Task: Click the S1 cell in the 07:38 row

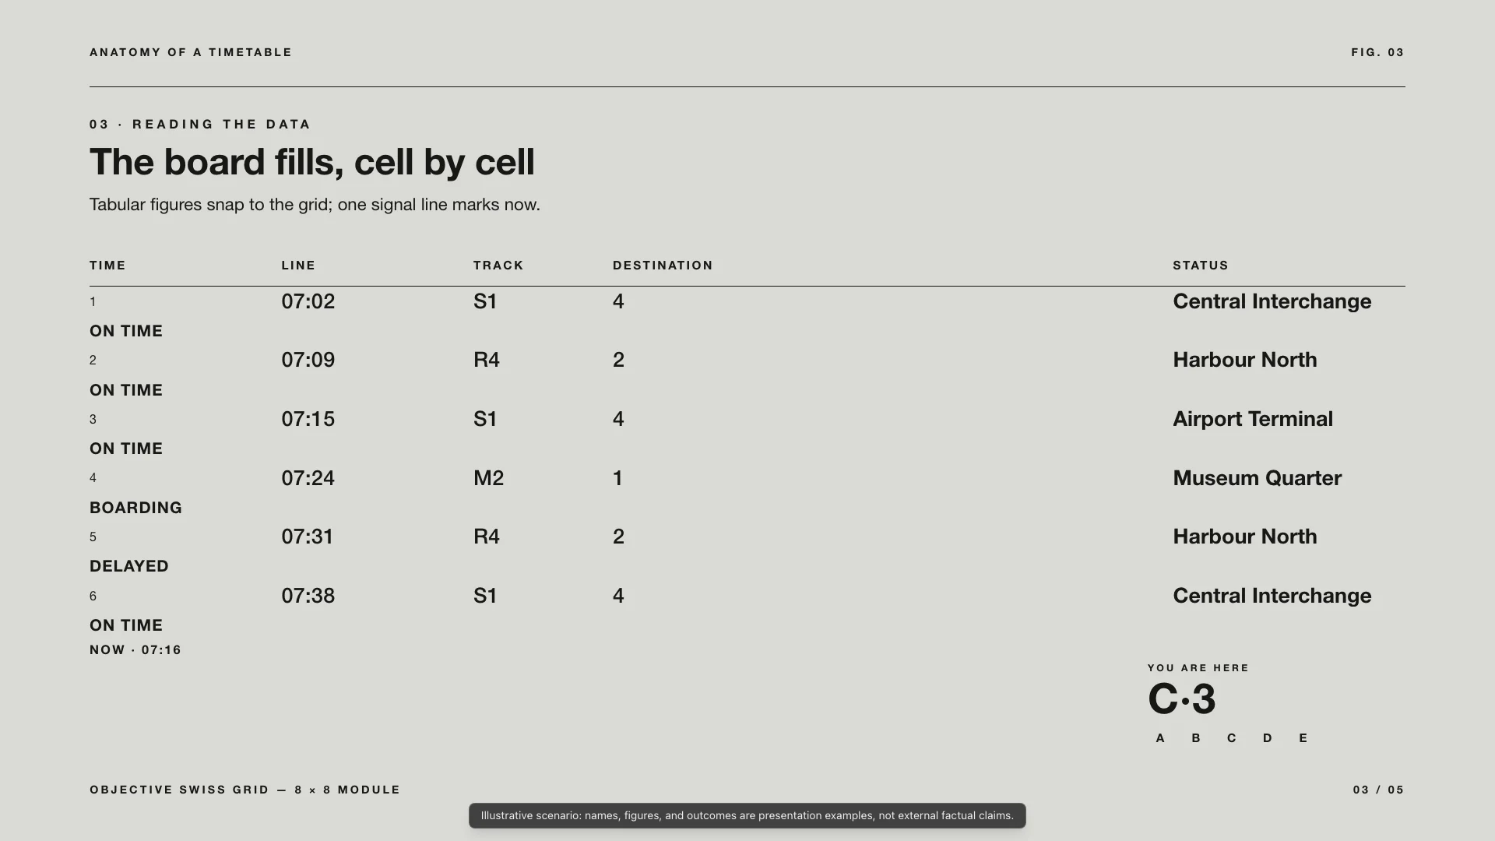Action: 485,596
